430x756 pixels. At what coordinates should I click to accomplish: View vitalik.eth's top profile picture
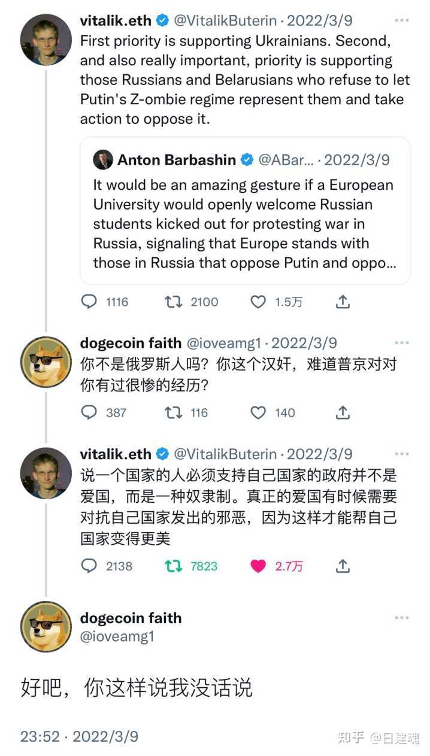point(46,40)
